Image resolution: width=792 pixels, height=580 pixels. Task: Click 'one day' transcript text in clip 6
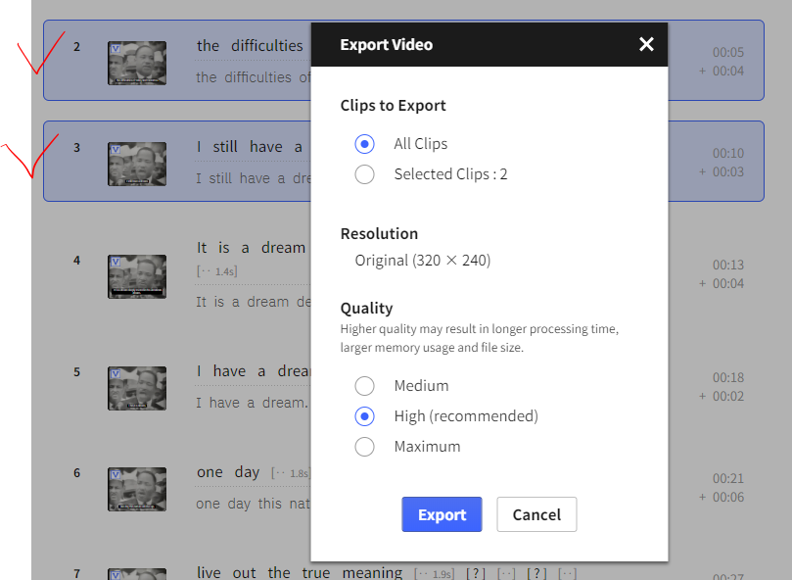pyautogui.click(x=228, y=472)
